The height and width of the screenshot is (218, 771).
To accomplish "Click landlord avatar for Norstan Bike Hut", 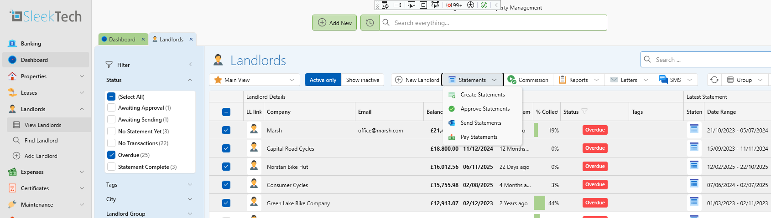I will coord(254,166).
